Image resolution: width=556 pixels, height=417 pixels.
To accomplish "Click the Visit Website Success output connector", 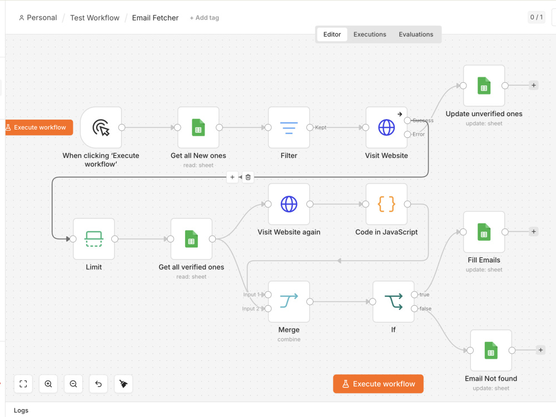I will tap(408, 121).
